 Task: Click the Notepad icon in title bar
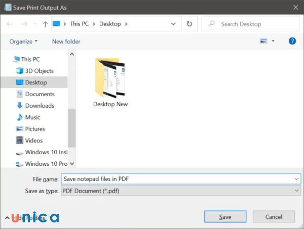coord(8,8)
